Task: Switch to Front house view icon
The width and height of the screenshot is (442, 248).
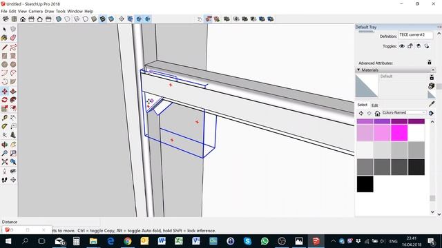Action: 23,19
